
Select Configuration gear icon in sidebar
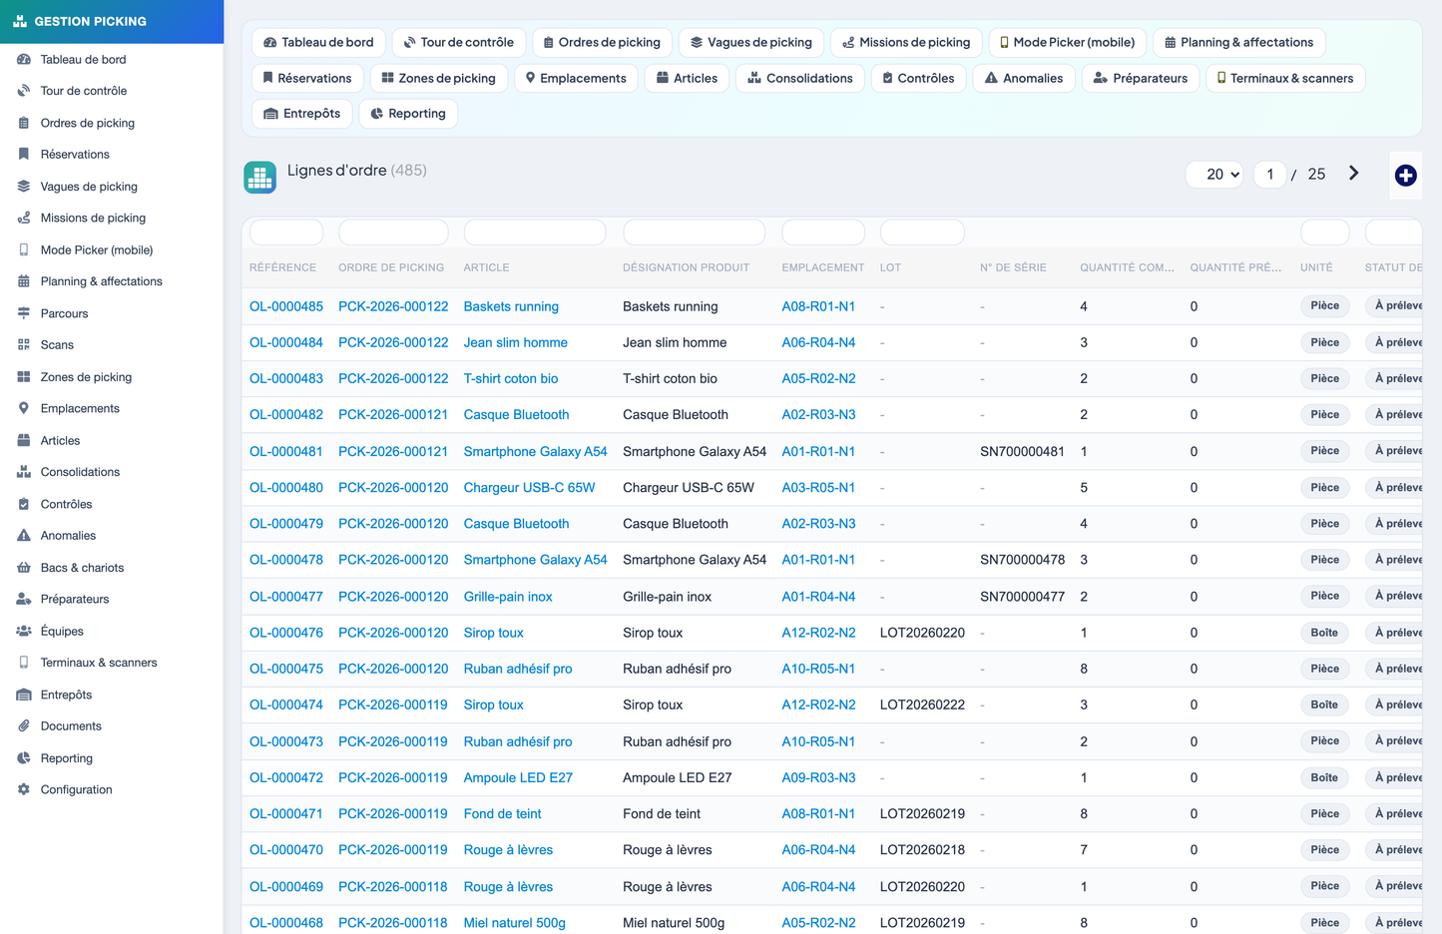(x=24, y=789)
